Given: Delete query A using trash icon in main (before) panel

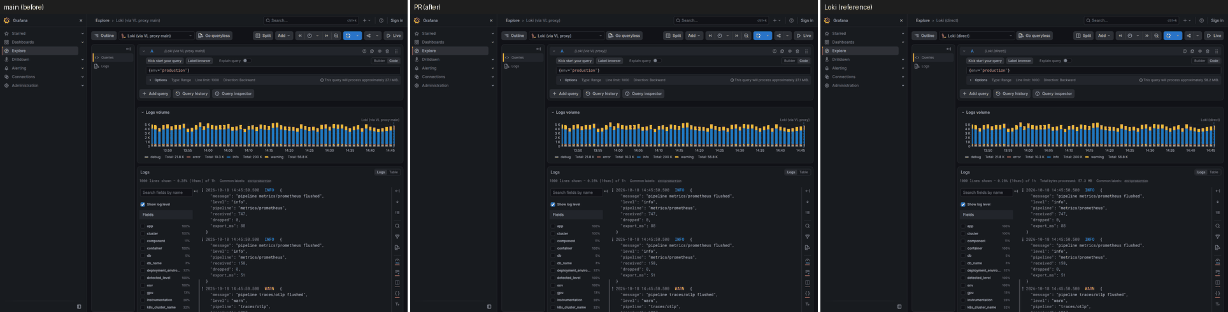Looking at the screenshot, I should click(387, 51).
